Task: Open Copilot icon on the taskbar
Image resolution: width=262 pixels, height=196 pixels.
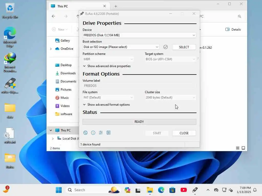Action: (127, 190)
